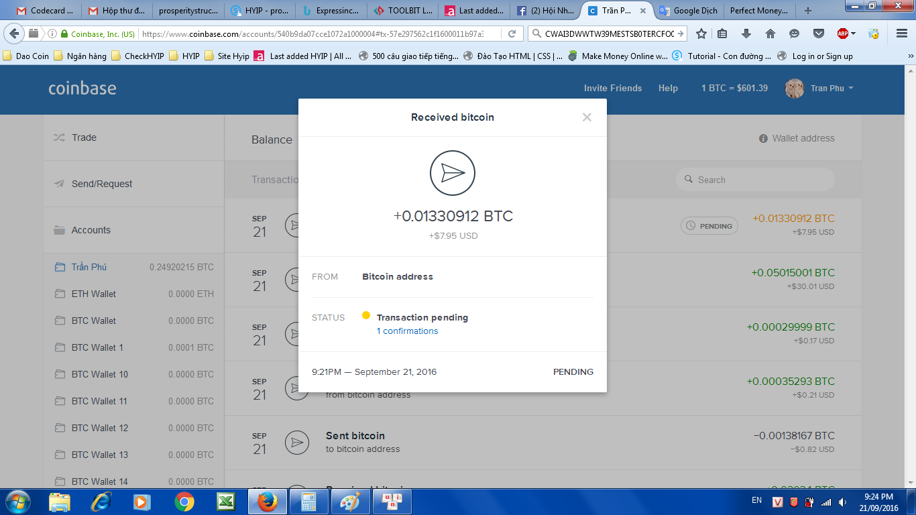Open Invite Friends page

point(613,88)
